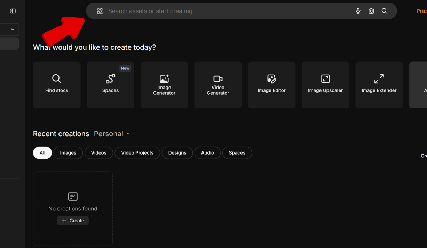The height and width of the screenshot is (248, 427).
Task: Toggle the sidebar panel icon
Action: click(x=13, y=11)
